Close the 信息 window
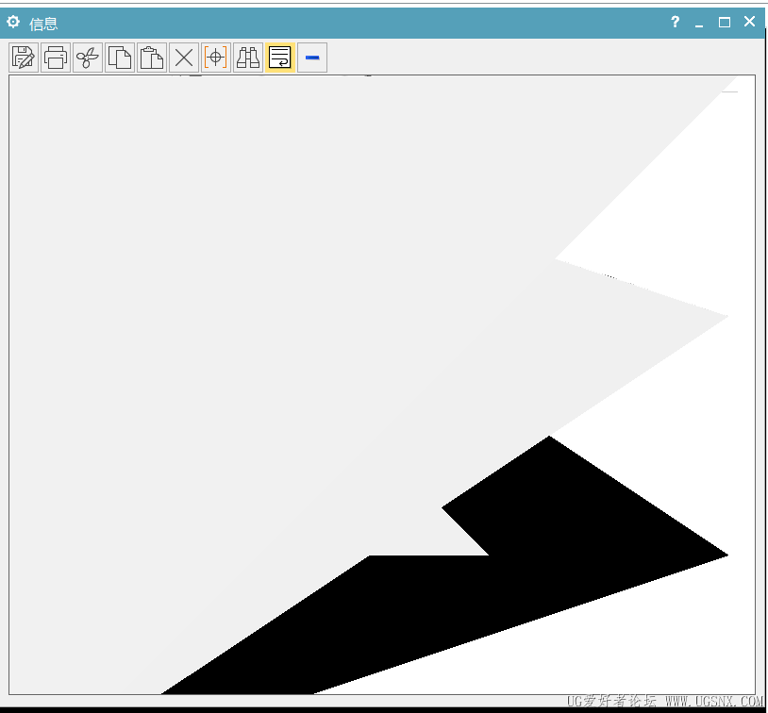 [749, 22]
